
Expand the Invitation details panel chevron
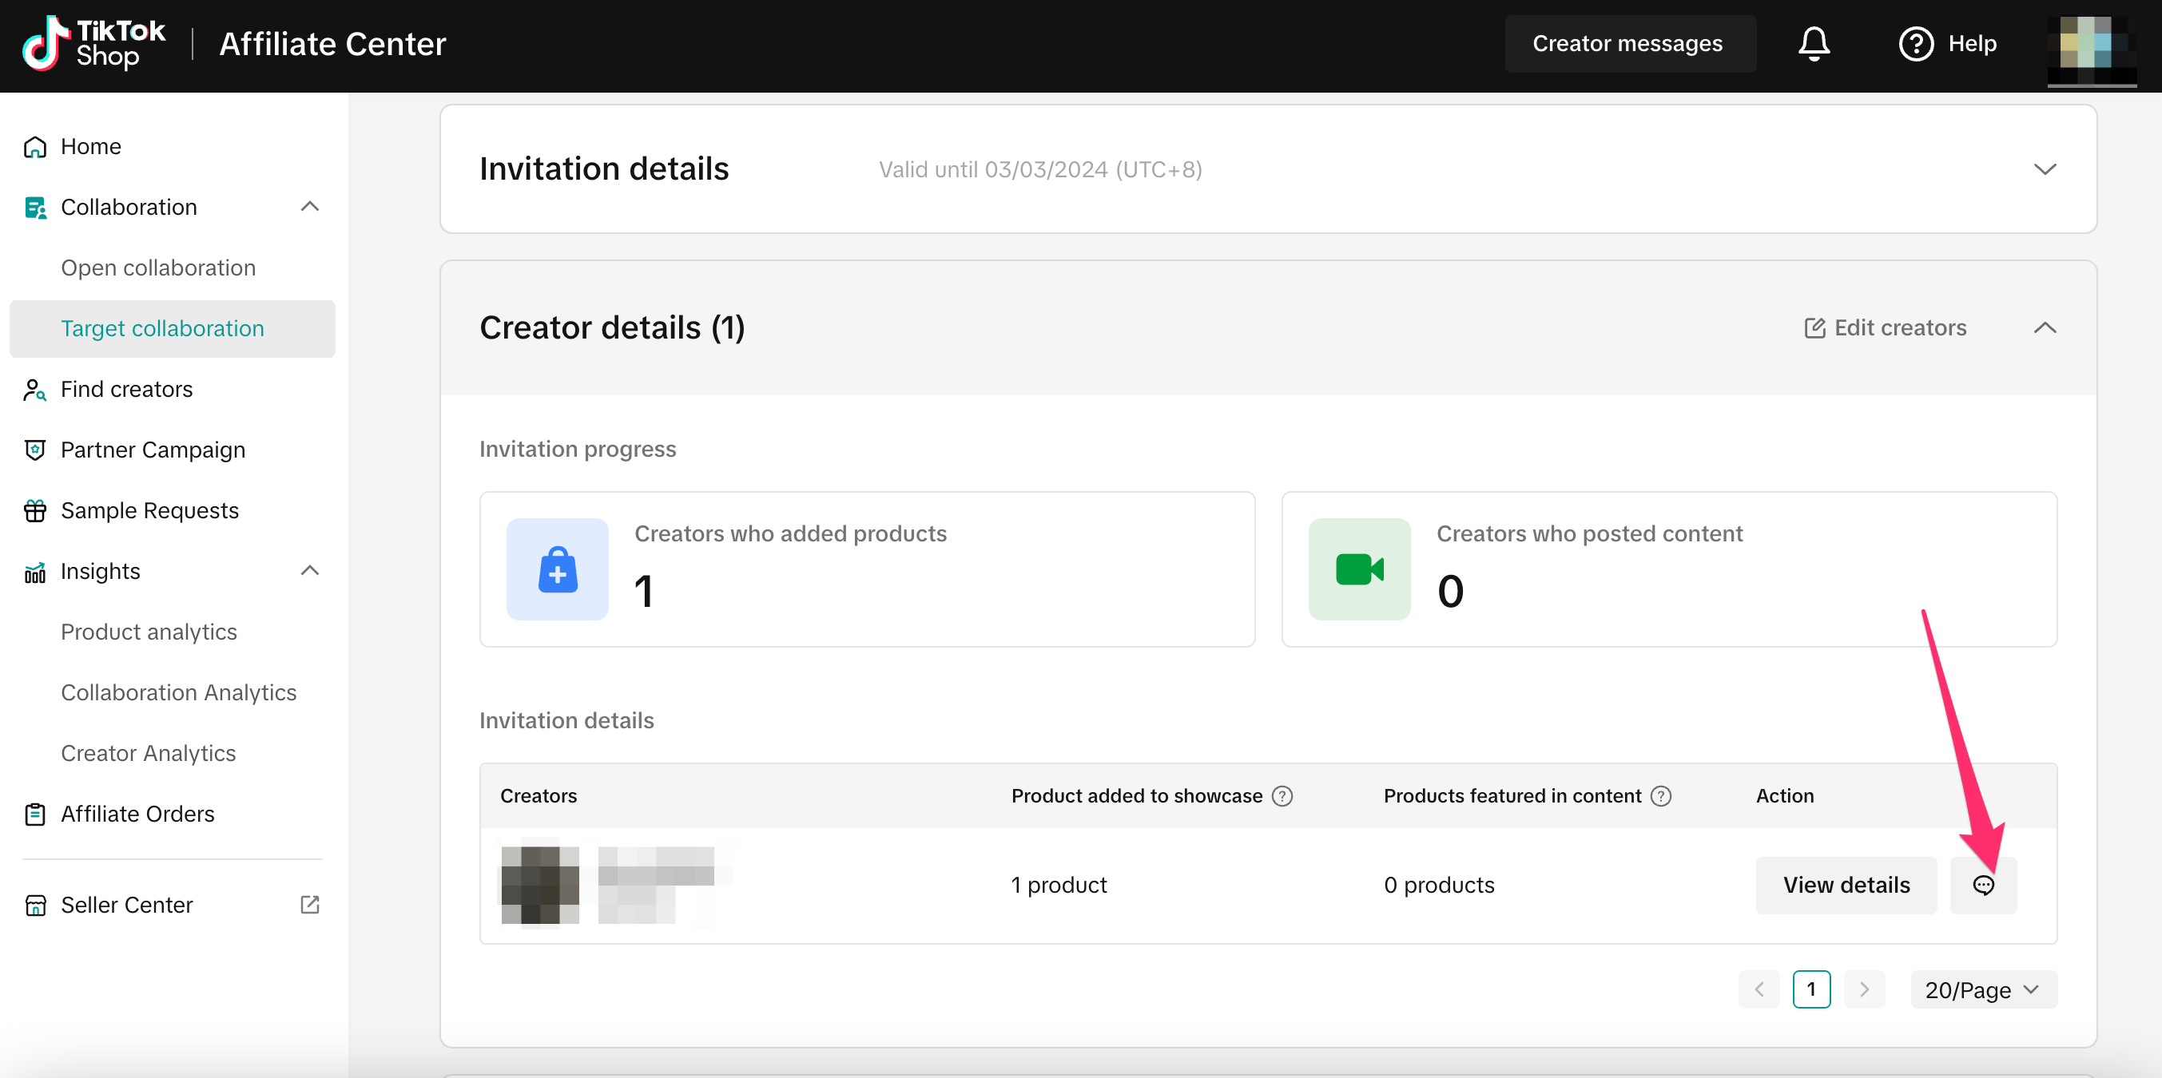click(x=2045, y=169)
